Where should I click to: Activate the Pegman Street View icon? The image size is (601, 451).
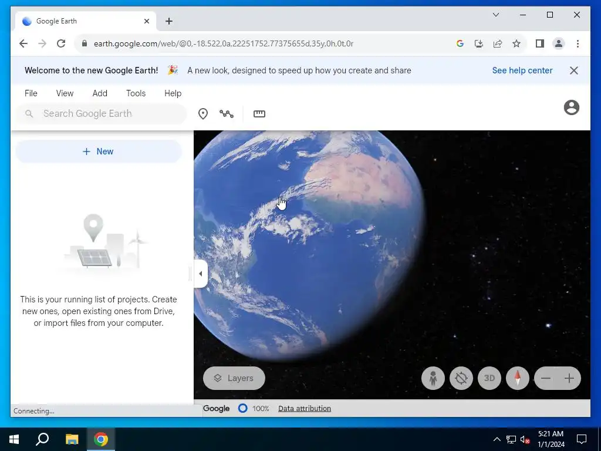coord(433,378)
